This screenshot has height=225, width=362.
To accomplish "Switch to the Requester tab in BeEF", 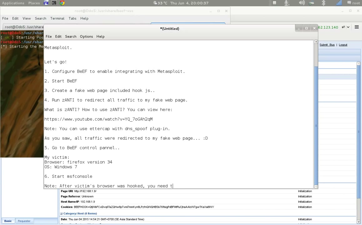I will (24, 221).
